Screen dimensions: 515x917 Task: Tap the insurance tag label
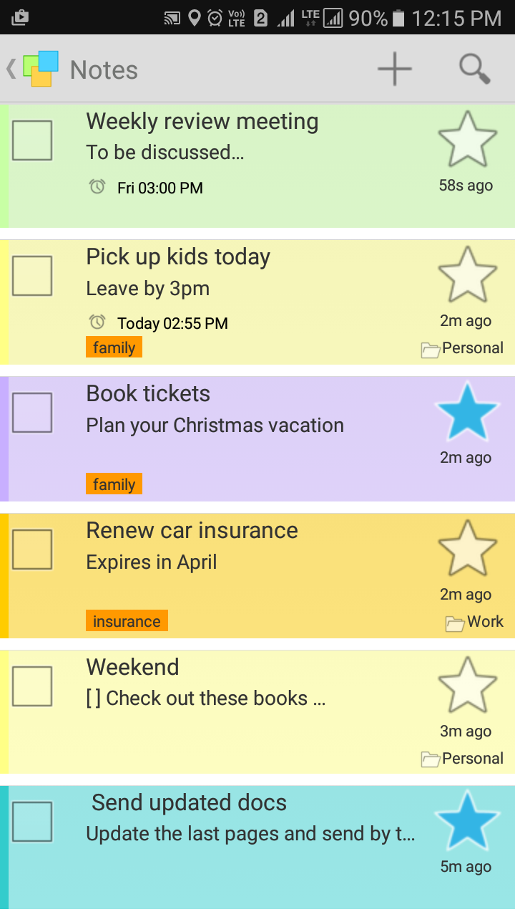click(127, 621)
